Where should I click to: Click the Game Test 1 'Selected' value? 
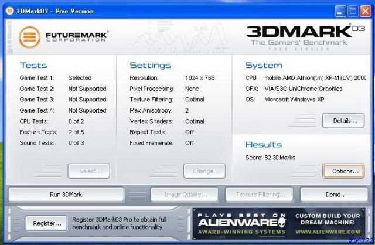coord(80,78)
